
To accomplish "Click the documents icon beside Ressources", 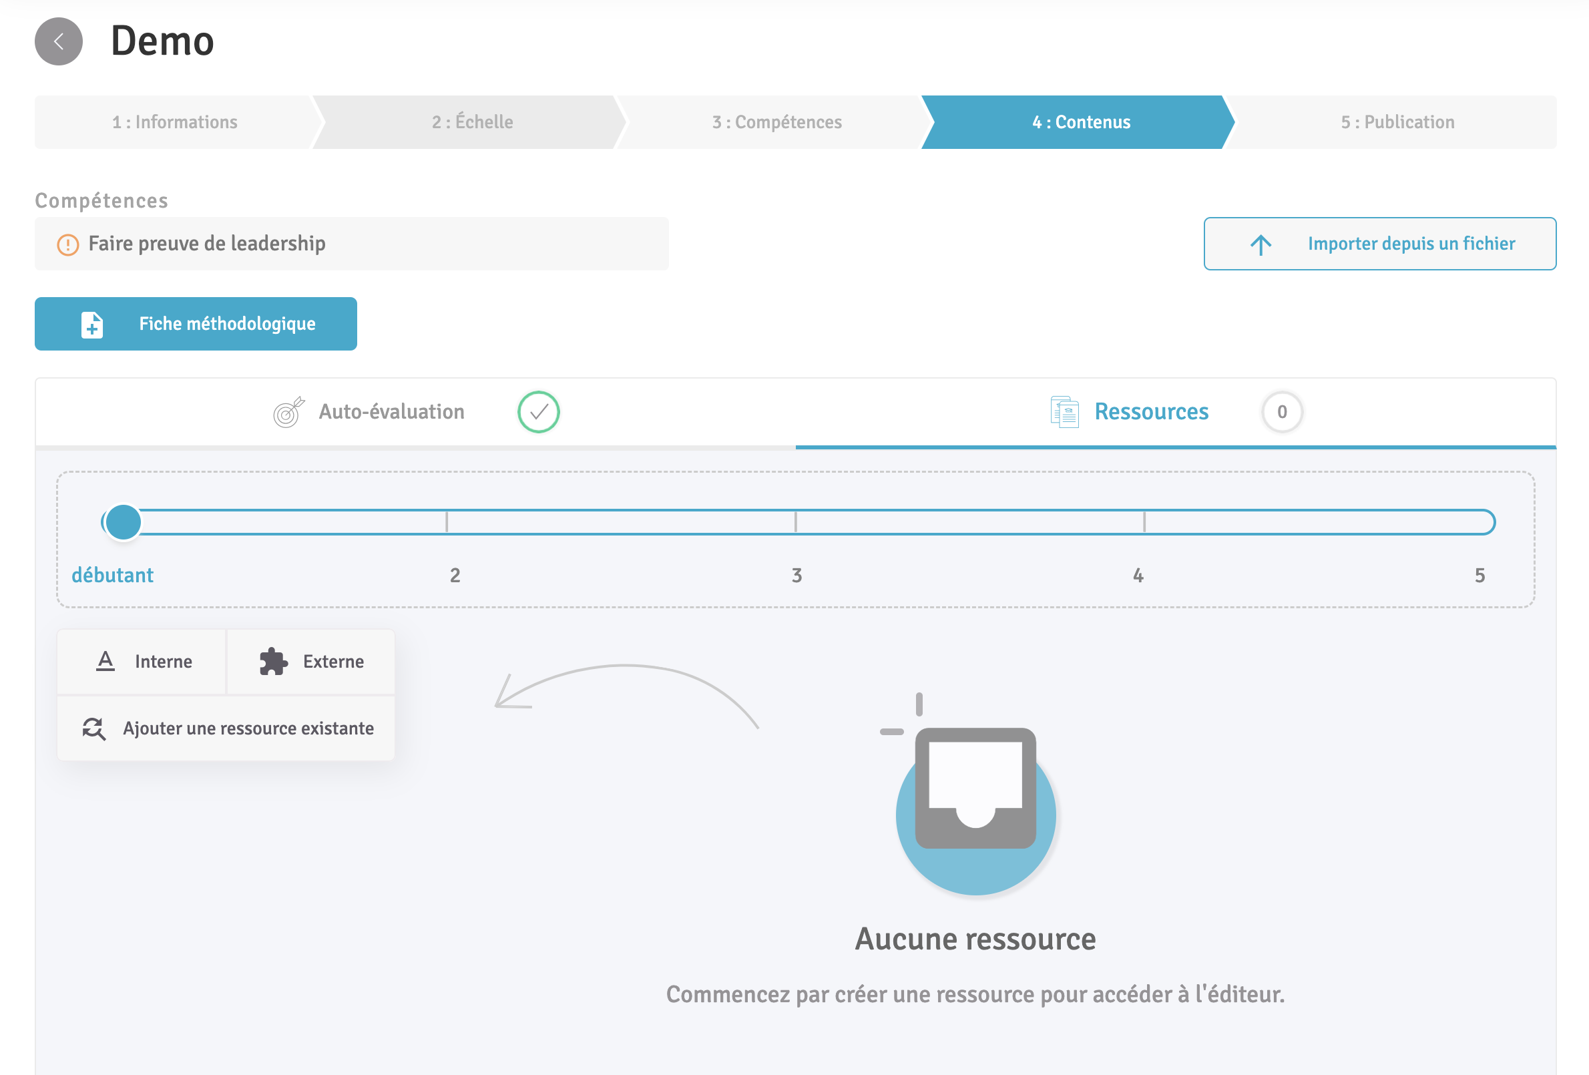I will 1064,413.
